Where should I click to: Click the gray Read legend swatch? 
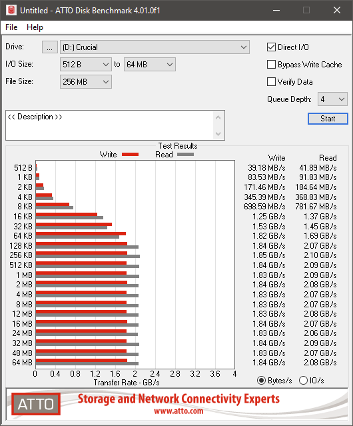185,154
